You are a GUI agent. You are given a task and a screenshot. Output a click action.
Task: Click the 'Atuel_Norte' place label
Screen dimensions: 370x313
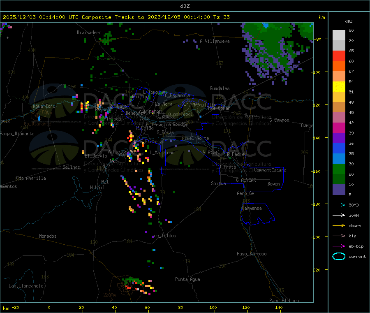(195, 138)
